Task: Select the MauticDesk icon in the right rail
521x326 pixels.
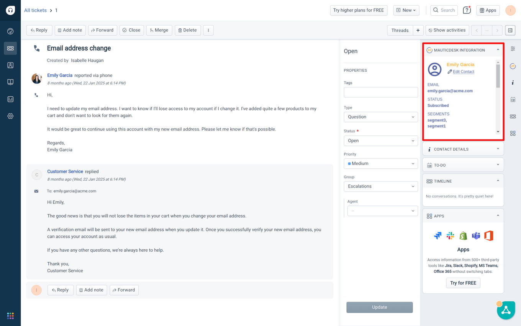Action: point(513,66)
